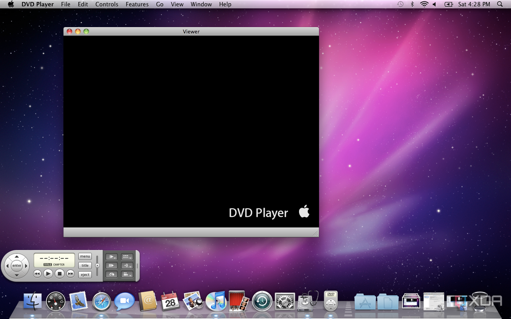Open the Apple menu

coord(11,4)
